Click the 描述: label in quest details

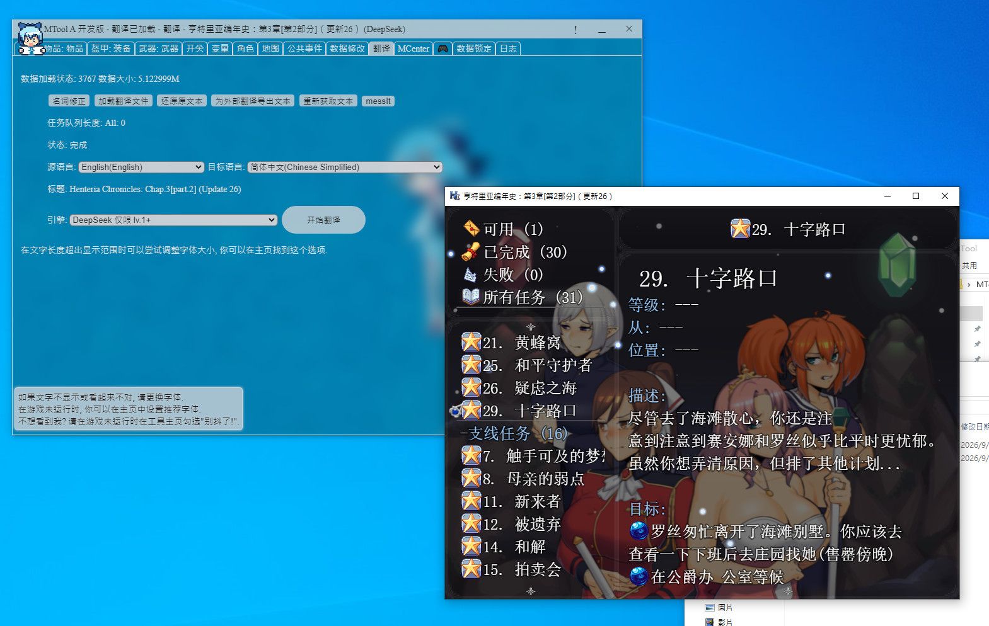pos(647,396)
